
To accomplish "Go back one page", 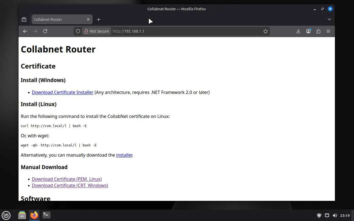I will pyautogui.click(x=25, y=31).
